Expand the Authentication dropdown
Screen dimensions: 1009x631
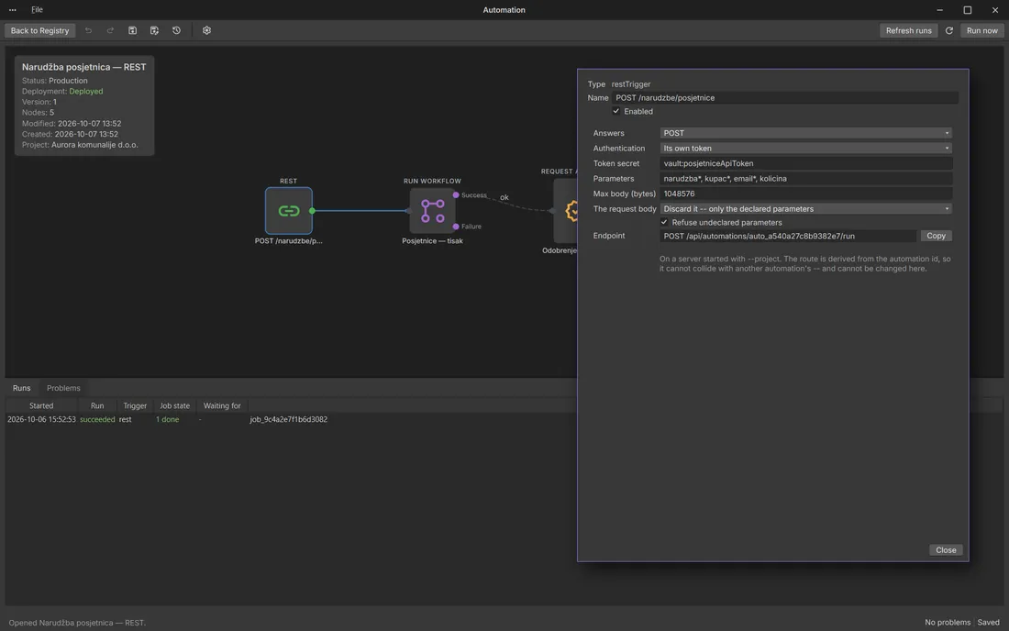[805, 148]
